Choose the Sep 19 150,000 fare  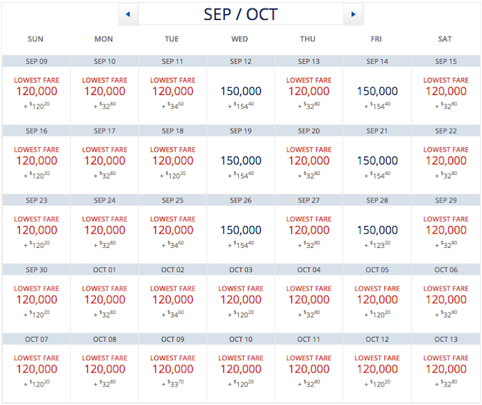(x=240, y=161)
